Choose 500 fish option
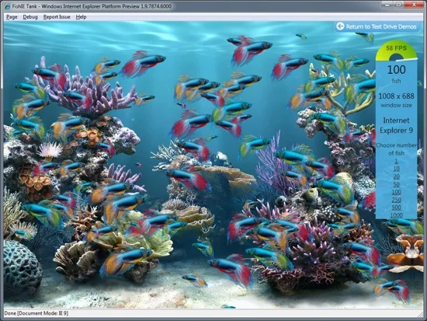Screen dimensions: 427x321 [x=396, y=208]
